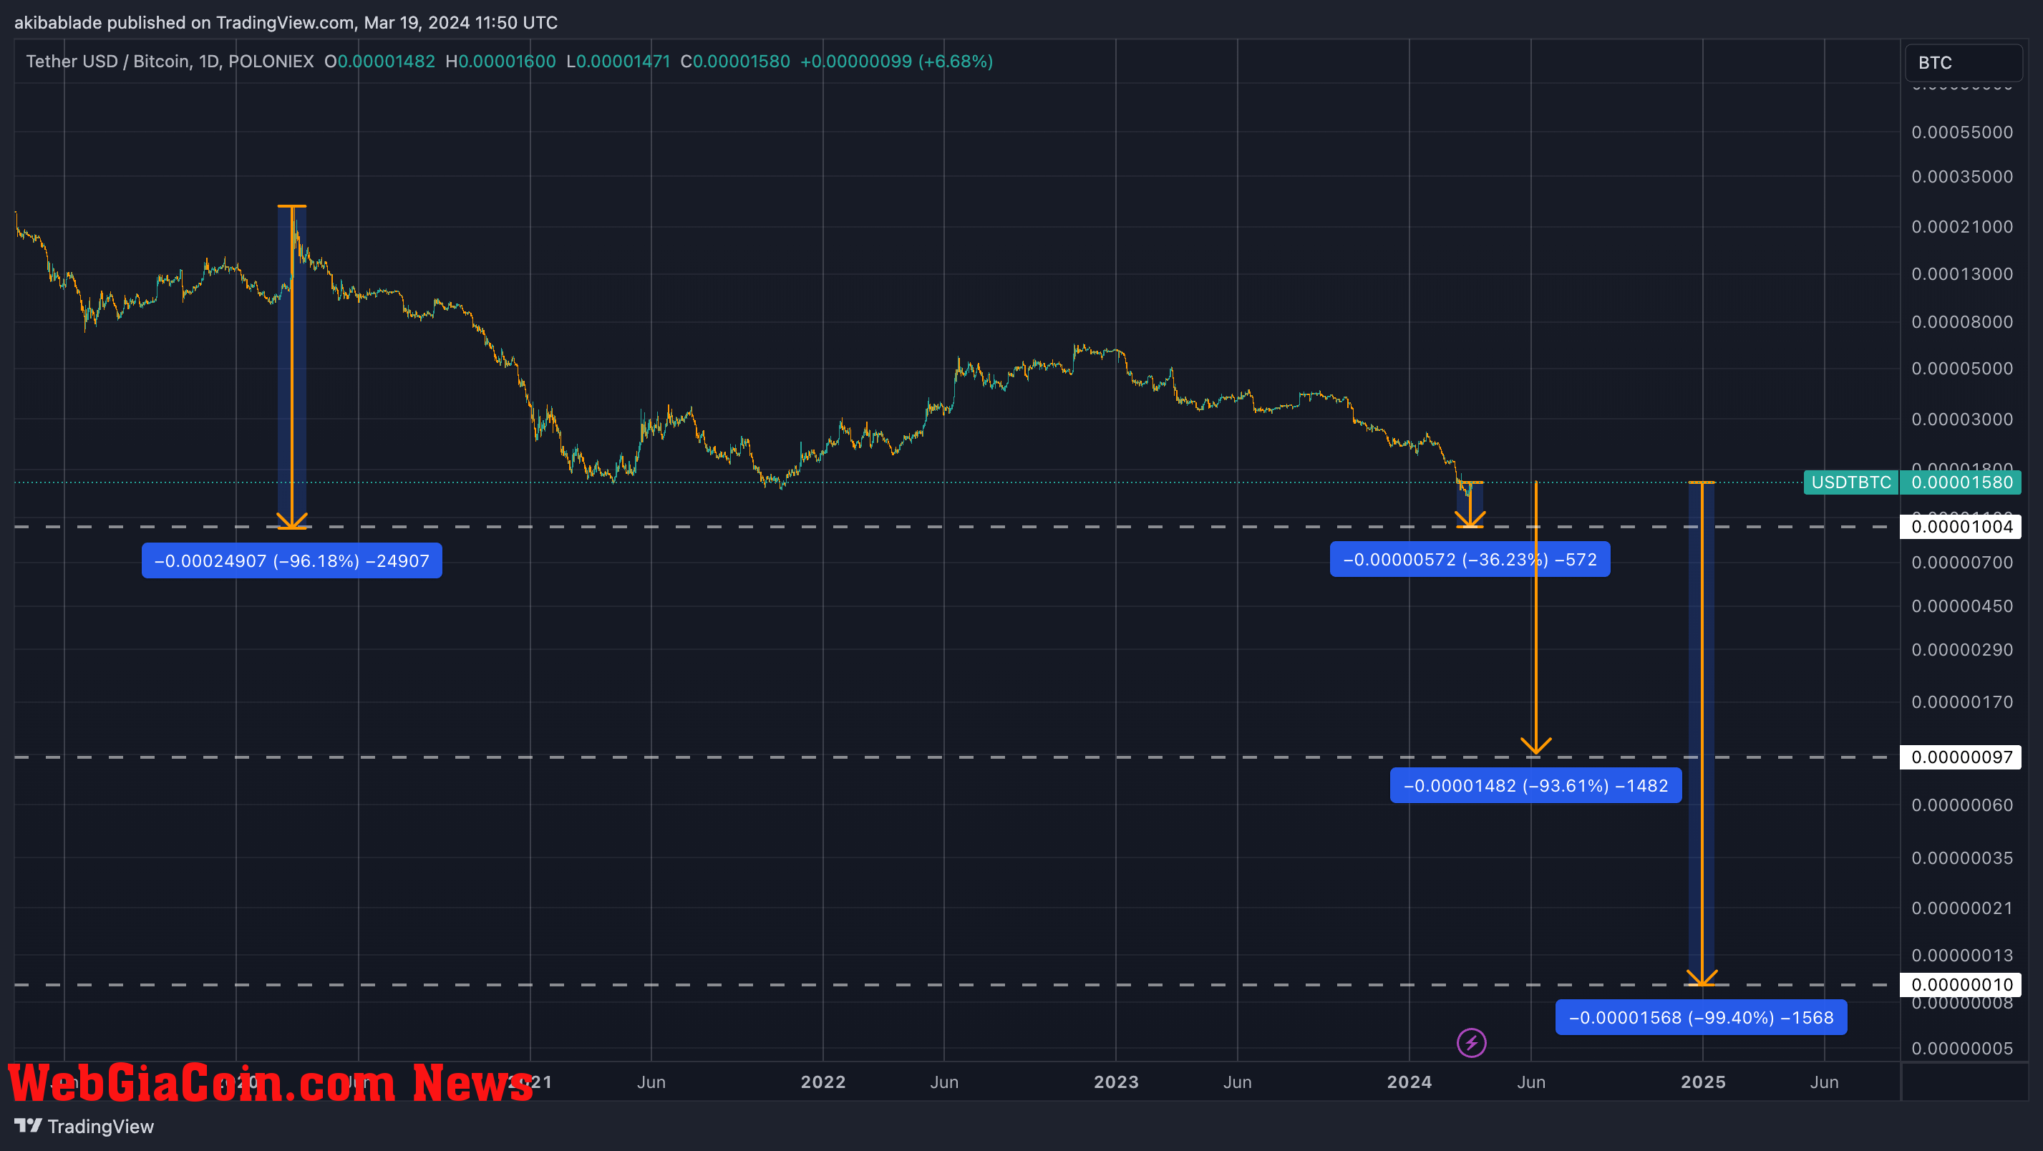Click the 0.00000005 price axis label
Image resolution: width=2043 pixels, height=1151 pixels.
click(x=1962, y=1049)
